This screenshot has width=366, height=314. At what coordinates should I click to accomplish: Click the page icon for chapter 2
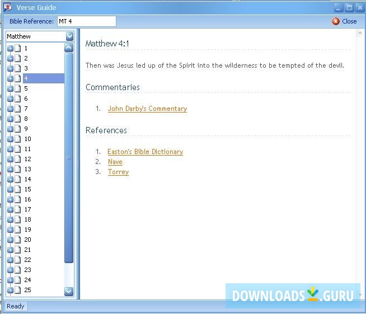point(18,58)
